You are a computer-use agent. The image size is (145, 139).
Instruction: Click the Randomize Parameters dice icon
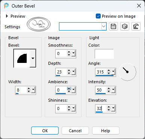pyautogui.click(x=125, y=26)
